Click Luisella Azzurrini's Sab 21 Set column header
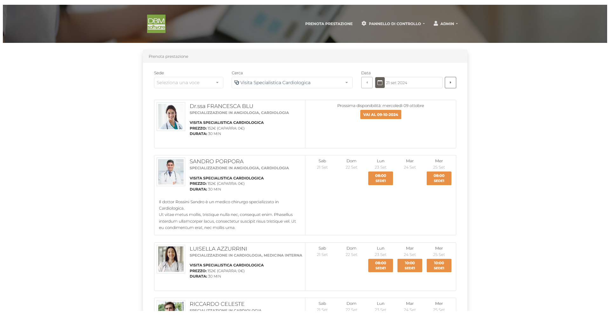 click(322, 251)
